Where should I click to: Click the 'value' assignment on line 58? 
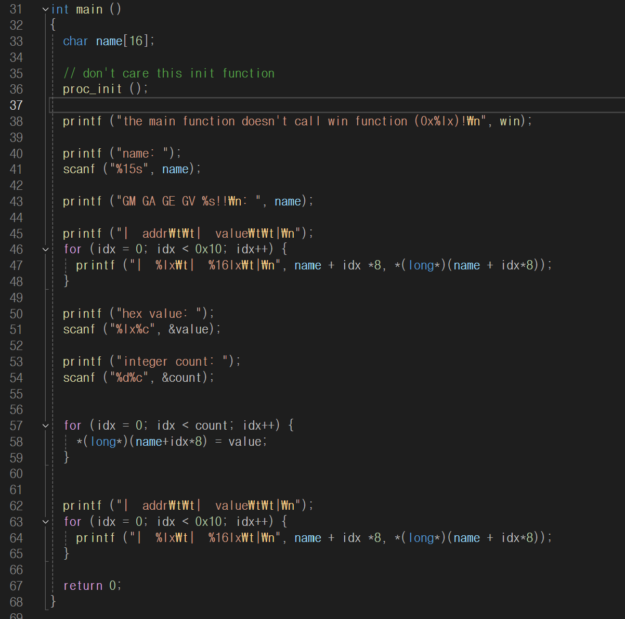coord(245,442)
